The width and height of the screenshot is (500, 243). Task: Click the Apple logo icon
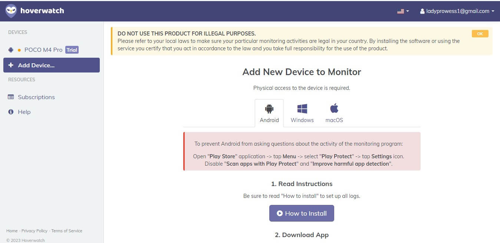click(334, 108)
